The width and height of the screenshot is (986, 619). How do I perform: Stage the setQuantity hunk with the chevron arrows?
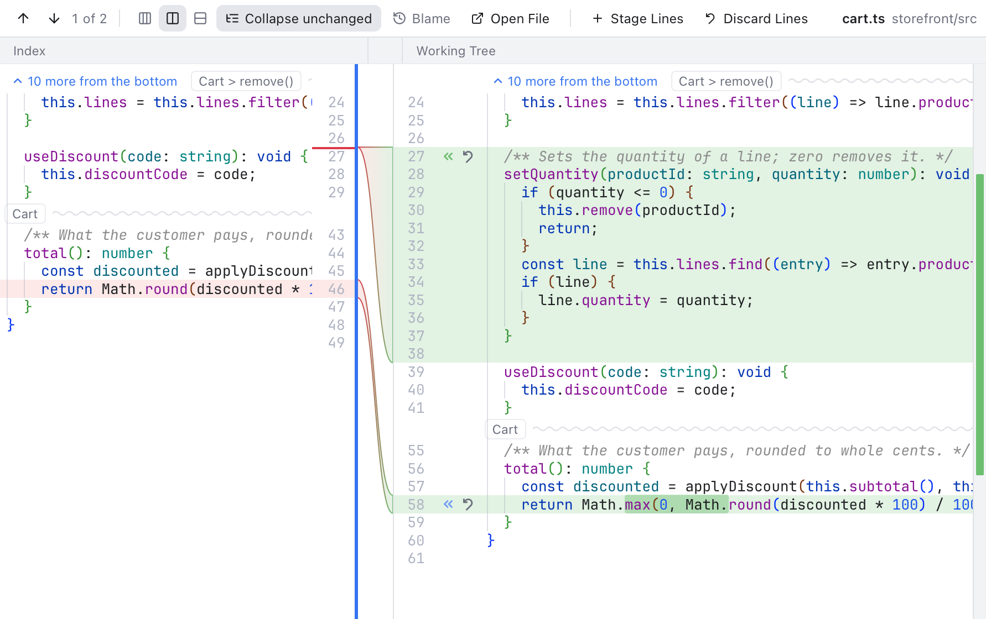click(x=448, y=156)
